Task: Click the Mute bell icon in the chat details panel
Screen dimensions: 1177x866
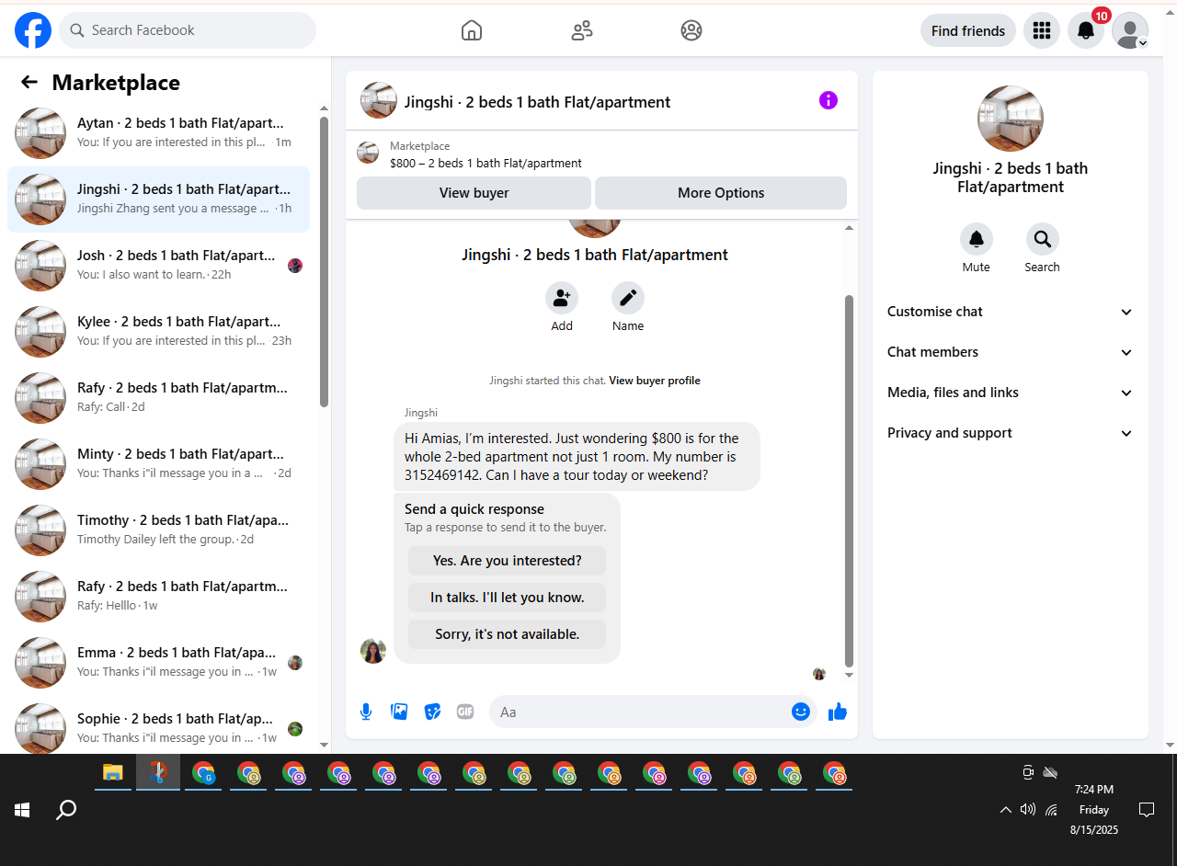Action: point(977,239)
